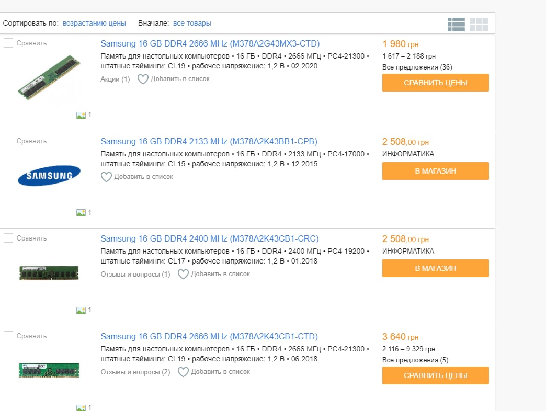Click СРАВНИТЬ ЦЕНЫ for the 1 980 грн item
This screenshot has width=546, height=411.
coord(435,83)
